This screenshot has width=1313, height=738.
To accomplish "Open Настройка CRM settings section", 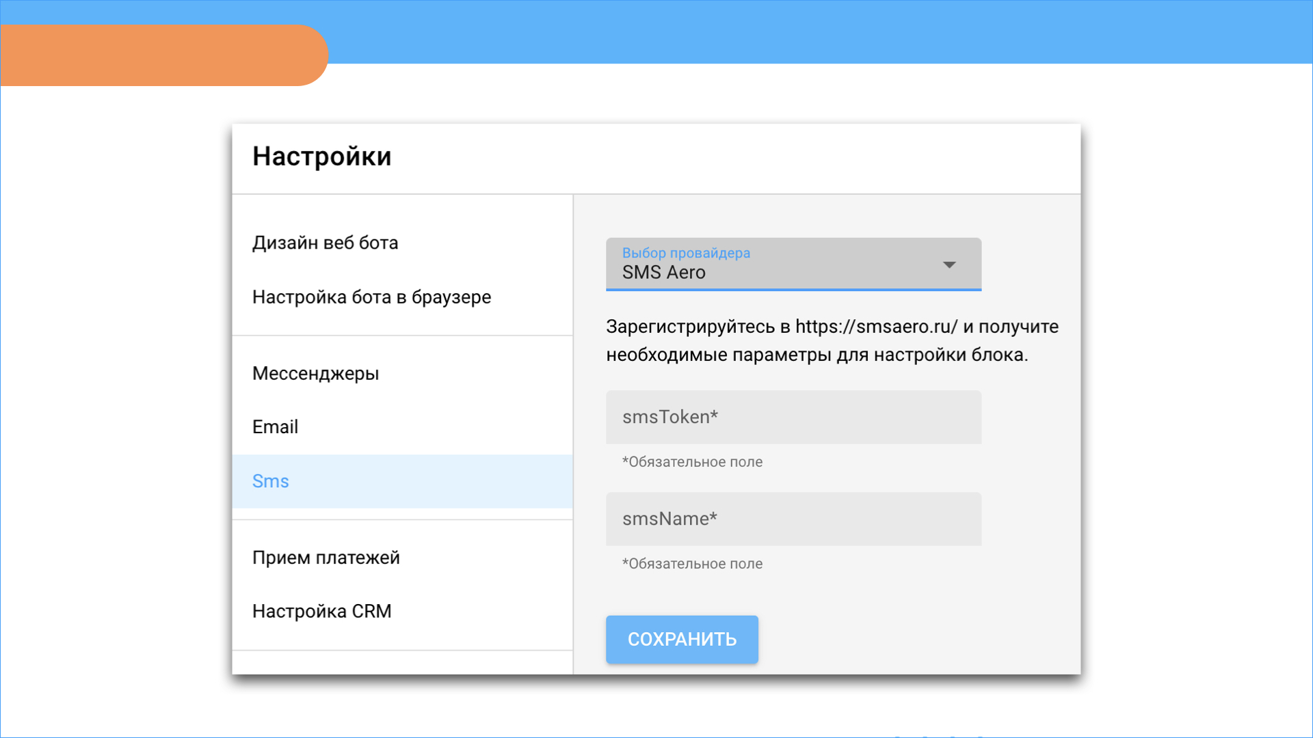I will [321, 612].
